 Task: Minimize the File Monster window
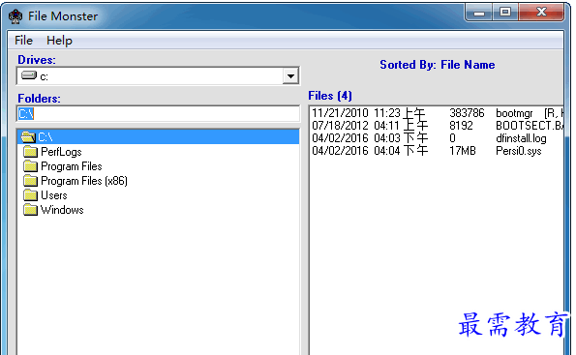[x=478, y=13]
